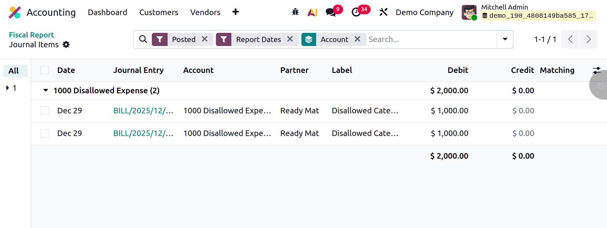The width and height of the screenshot is (607, 228).
Task: Open the Vendors menu
Action: [x=205, y=12]
